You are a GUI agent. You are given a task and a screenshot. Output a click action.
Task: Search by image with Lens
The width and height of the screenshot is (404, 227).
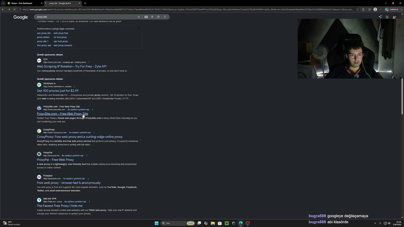158,17
